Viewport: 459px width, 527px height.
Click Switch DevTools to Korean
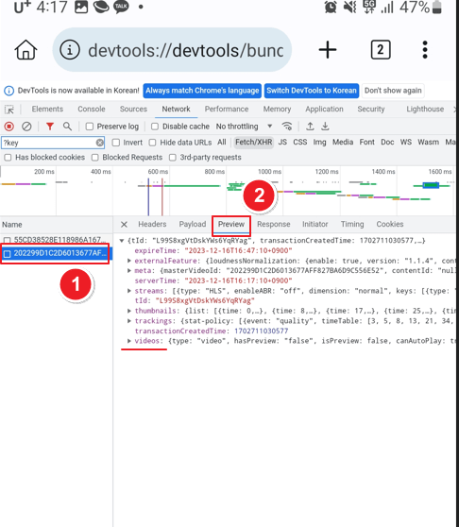coord(312,91)
